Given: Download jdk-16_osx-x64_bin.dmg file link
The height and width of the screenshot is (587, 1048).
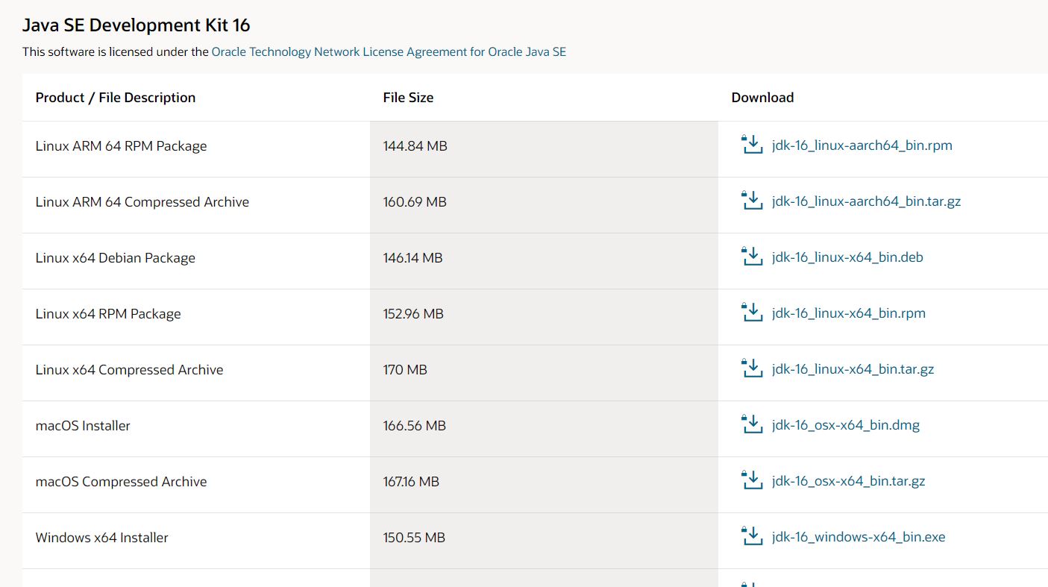Looking at the screenshot, I should pyautogui.click(x=846, y=425).
